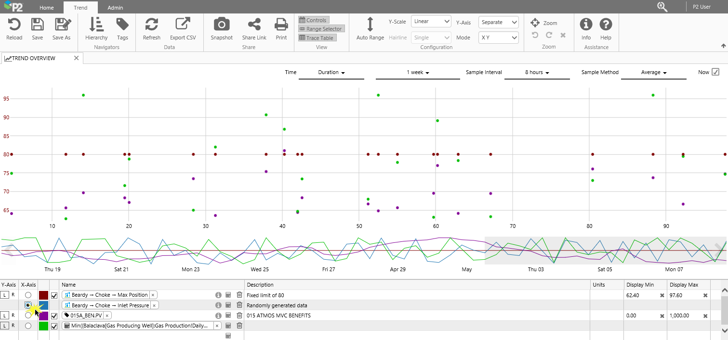The width and height of the screenshot is (728, 340).
Task: Open the Hierarchy navigator
Action: tap(96, 25)
